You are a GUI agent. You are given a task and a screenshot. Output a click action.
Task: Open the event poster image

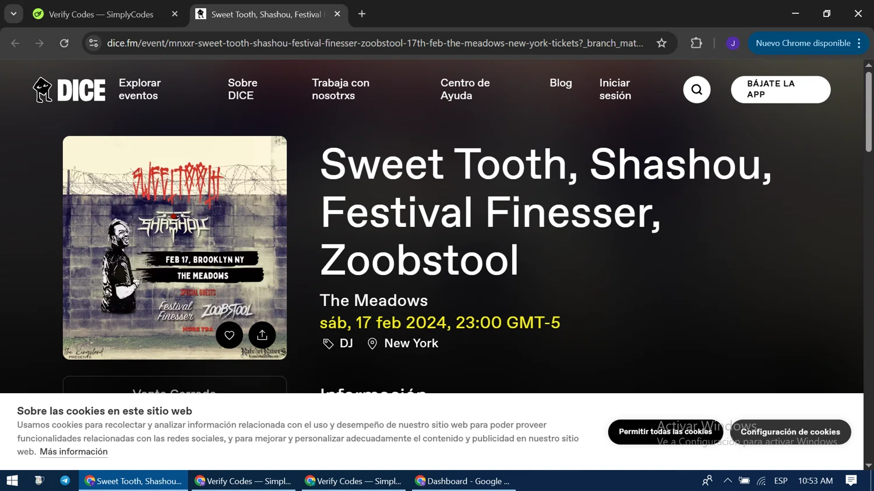(175, 248)
